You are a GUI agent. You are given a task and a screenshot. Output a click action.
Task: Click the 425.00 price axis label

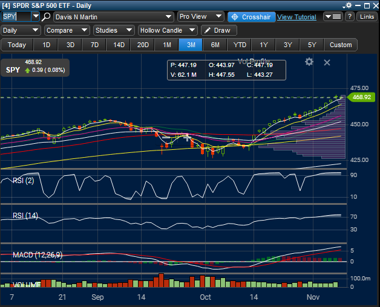tap(359, 160)
